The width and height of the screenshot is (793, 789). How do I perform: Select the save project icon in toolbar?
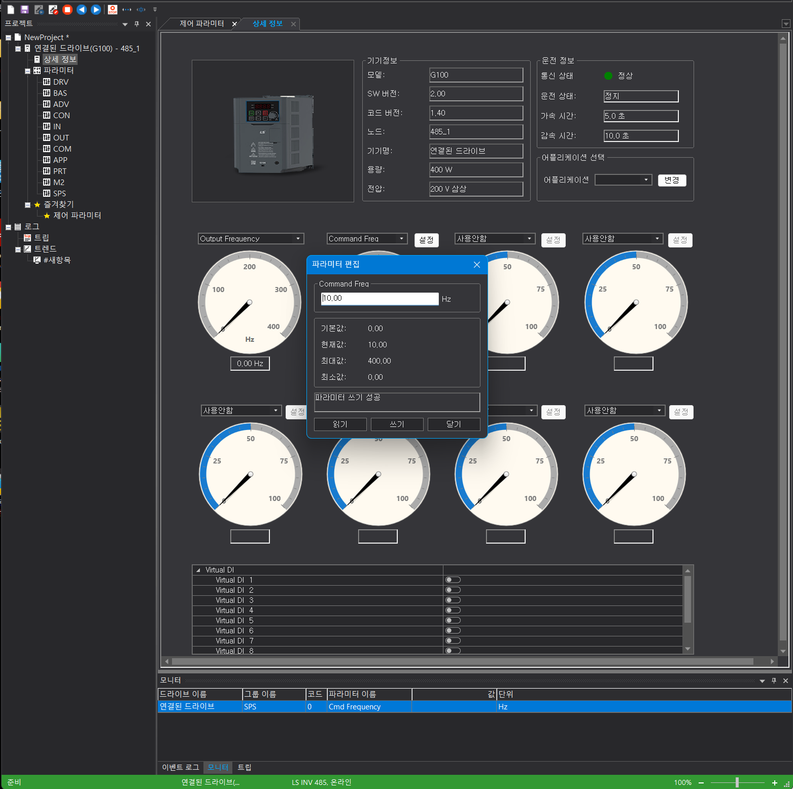24,9
